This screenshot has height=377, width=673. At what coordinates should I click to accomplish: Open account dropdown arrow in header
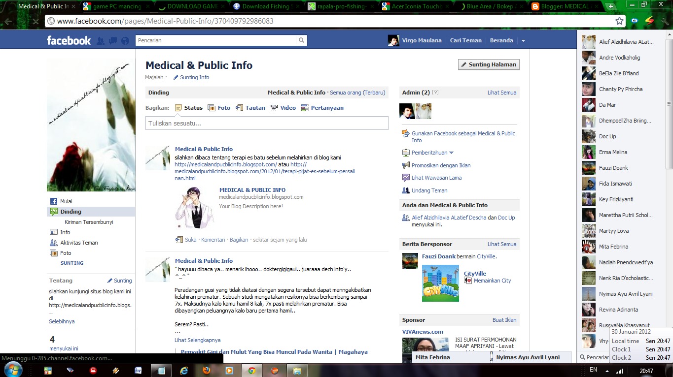pyautogui.click(x=523, y=41)
